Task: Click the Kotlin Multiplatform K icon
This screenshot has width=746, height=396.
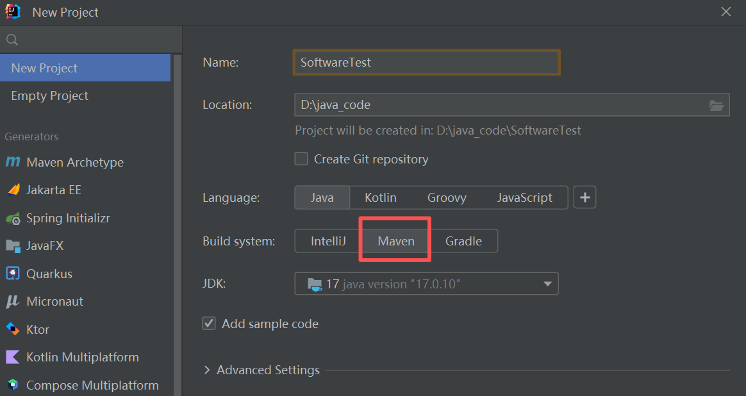Action: pos(13,357)
